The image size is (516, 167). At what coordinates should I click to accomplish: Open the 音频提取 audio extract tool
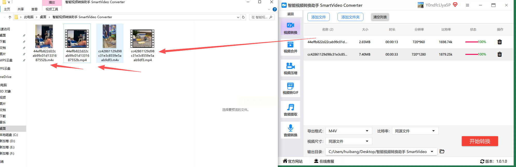[x=290, y=110]
